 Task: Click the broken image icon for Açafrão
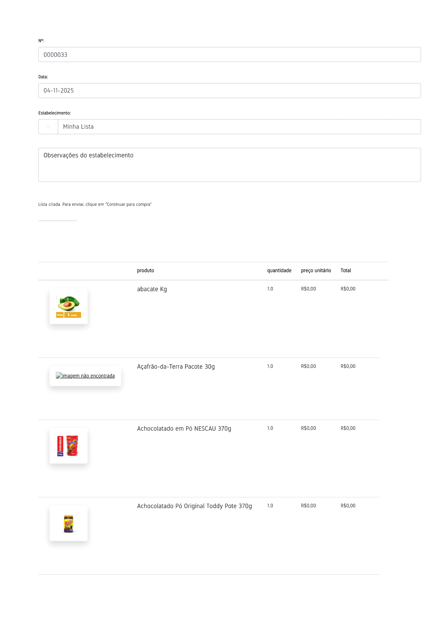pos(59,375)
